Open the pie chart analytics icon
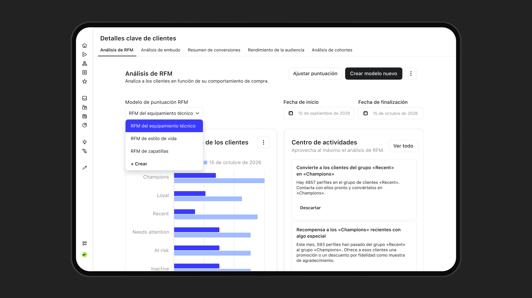The image size is (532, 298). 84,125
